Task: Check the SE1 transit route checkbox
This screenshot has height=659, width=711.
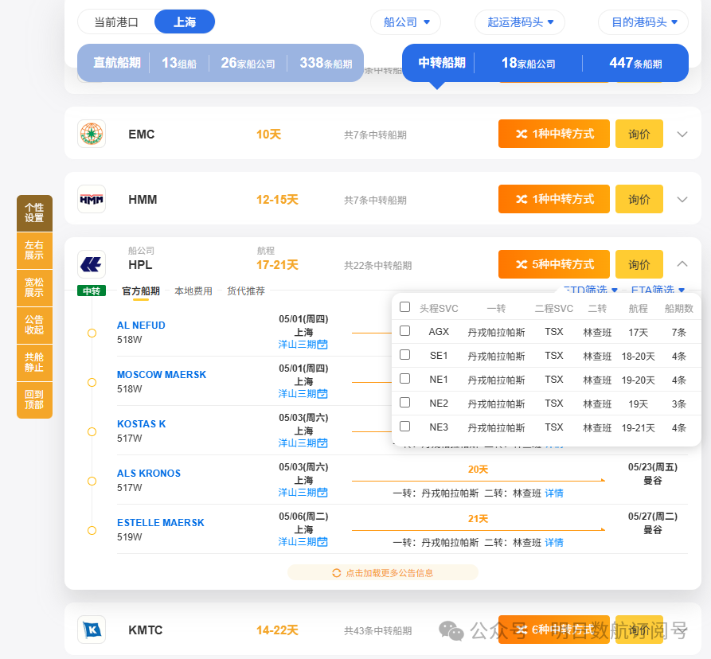Action: (405, 354)
